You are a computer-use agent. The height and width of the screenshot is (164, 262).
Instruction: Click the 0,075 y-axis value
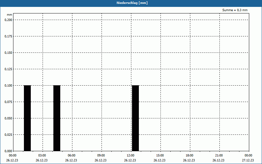pyautogui.click(x=9, y=102)
